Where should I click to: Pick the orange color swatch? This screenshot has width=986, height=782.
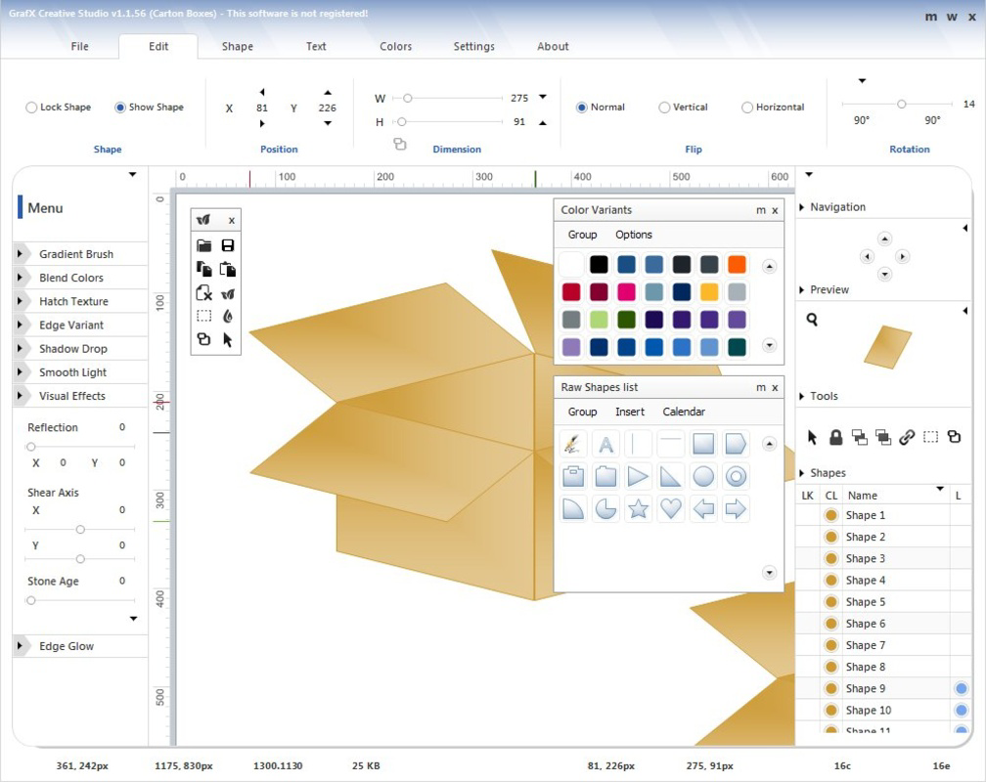coord(737,265)
